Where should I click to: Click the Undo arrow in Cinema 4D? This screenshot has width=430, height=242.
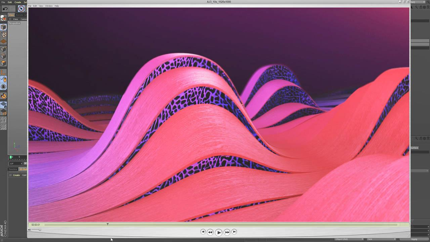(5, 8)
